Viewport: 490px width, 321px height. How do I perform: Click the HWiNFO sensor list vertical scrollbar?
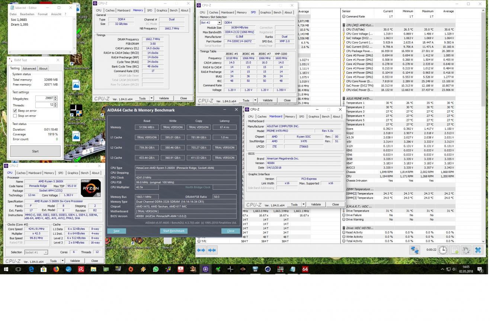pos(483,126)
